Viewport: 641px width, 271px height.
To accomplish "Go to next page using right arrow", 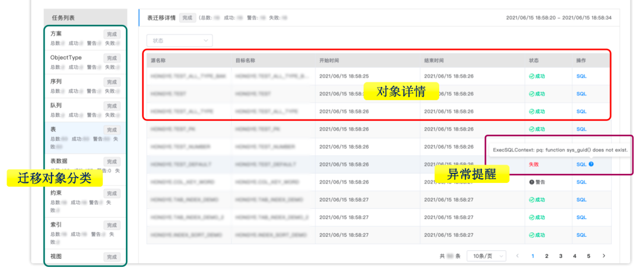I will click(604, 256).
